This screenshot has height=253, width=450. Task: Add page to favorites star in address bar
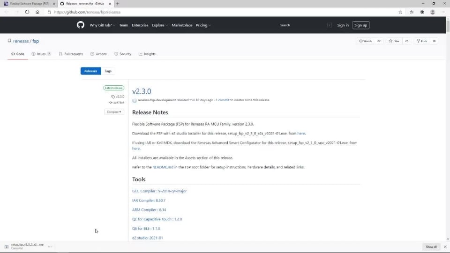400,12
